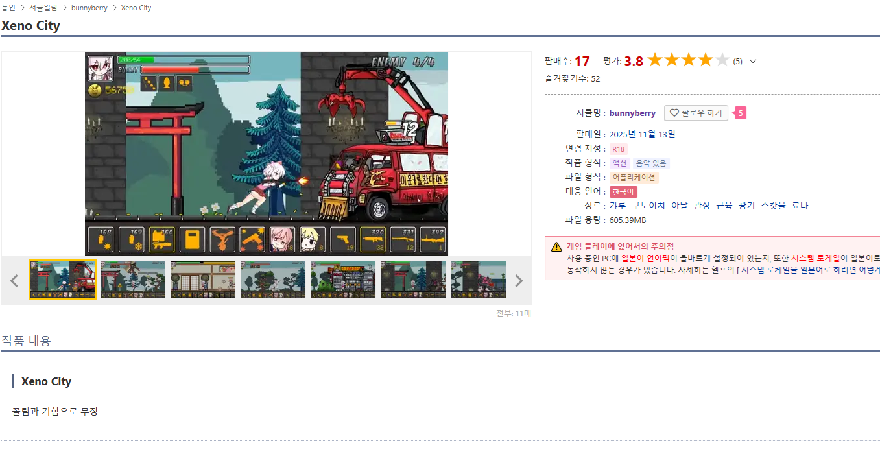Click the rating value 3.8
Image resolution: width=880 pixels, height=452 pixels.
tap(634, 61)
